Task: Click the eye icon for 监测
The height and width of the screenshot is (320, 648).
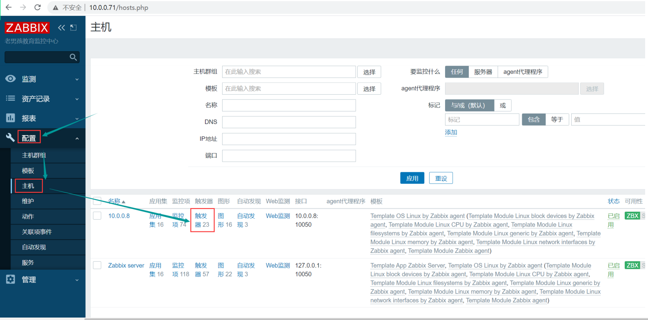Action: (11, 78)
